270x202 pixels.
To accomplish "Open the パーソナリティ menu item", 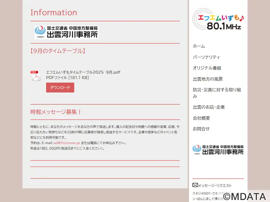I will (206, 57).
